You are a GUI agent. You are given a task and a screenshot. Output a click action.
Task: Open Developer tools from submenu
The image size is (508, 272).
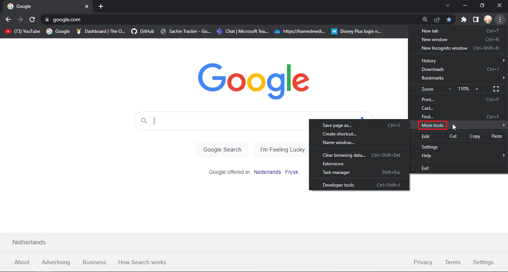point(338,185)
